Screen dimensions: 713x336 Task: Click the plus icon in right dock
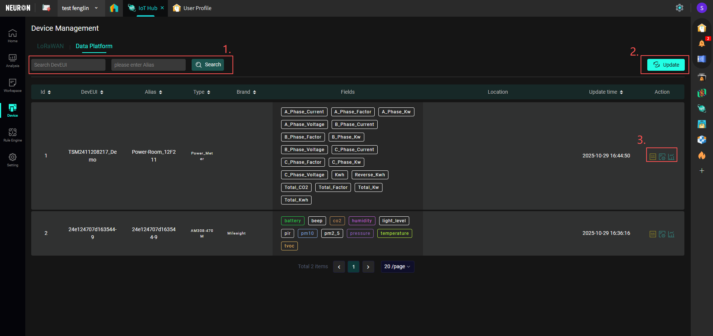[701, 171]
